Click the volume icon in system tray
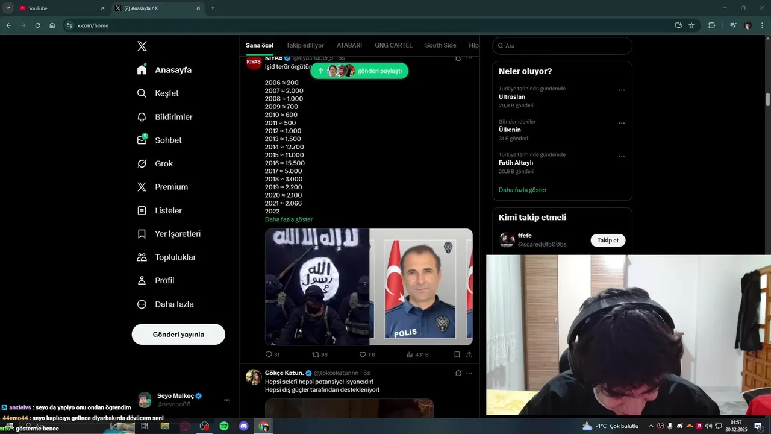This screenshot has width=771, height=434. coord(708,426)
